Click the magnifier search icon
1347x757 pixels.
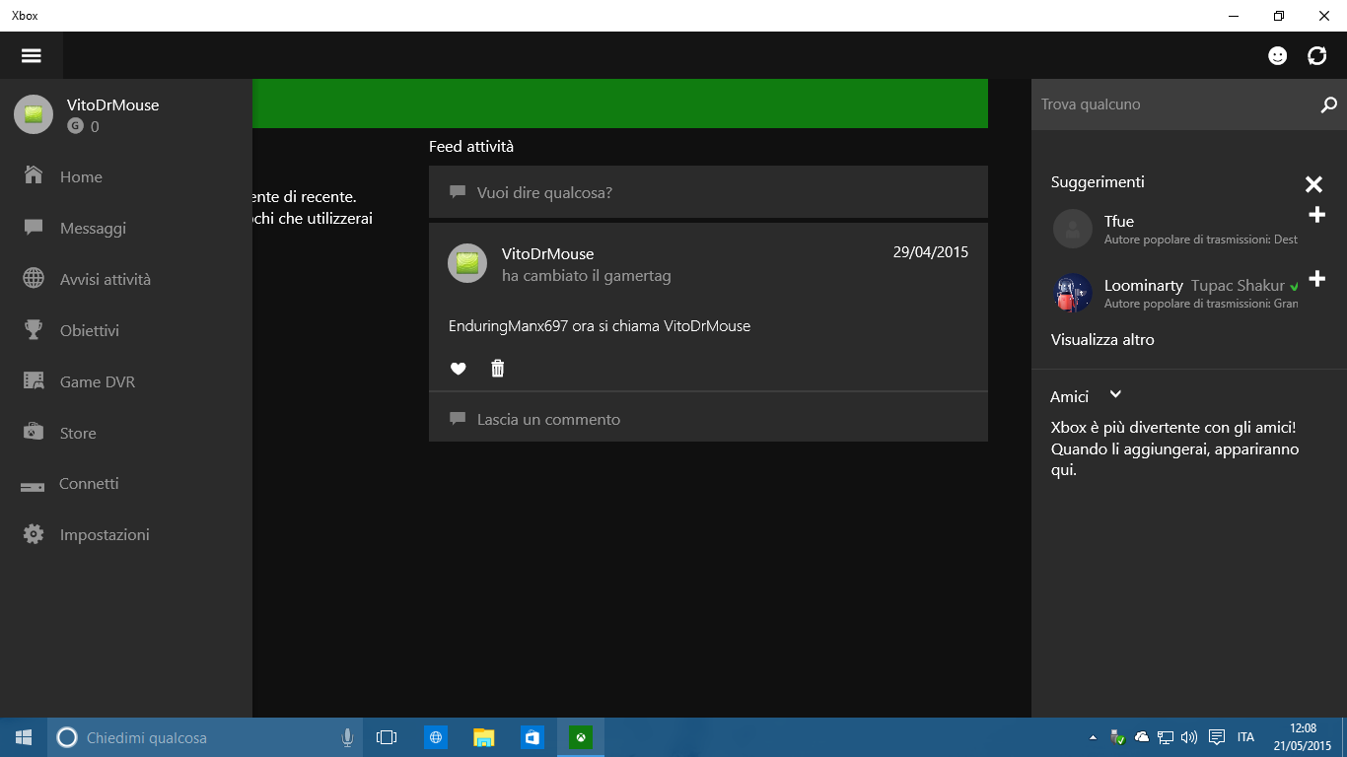tap(1328, 104)
